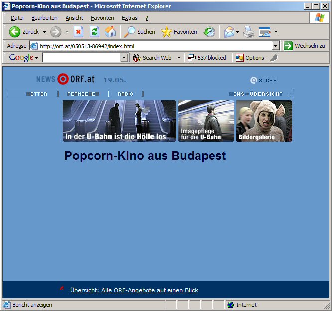Viewport: 332px width, 311px height.
Task: Go to the Home page icon
Action: coord(110,32)
